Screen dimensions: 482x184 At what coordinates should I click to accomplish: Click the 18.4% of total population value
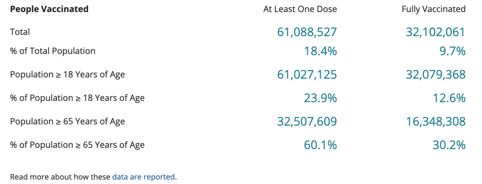point(320,51)
